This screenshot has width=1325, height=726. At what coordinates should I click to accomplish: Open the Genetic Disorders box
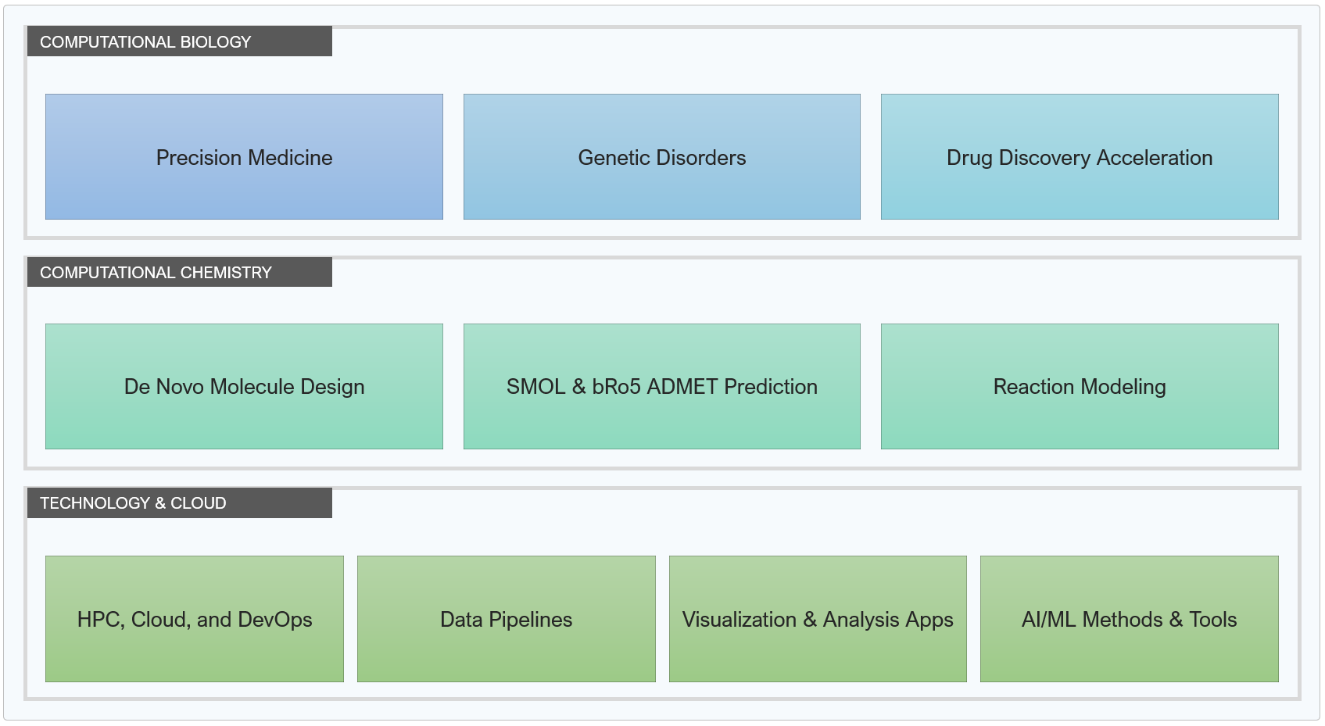coord(662,157)
